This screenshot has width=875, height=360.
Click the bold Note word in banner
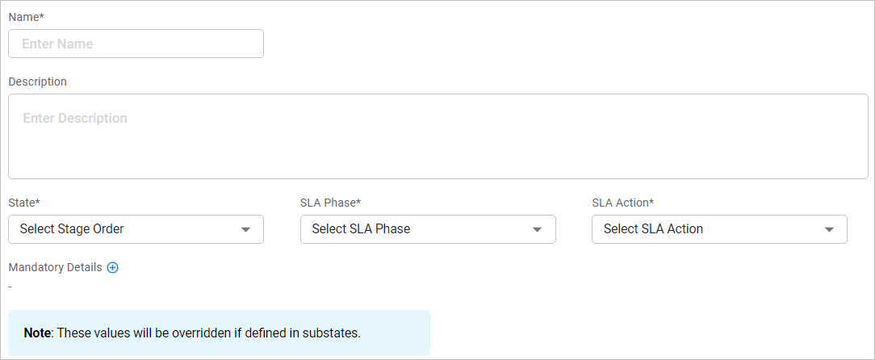click(x=37, y=333)
